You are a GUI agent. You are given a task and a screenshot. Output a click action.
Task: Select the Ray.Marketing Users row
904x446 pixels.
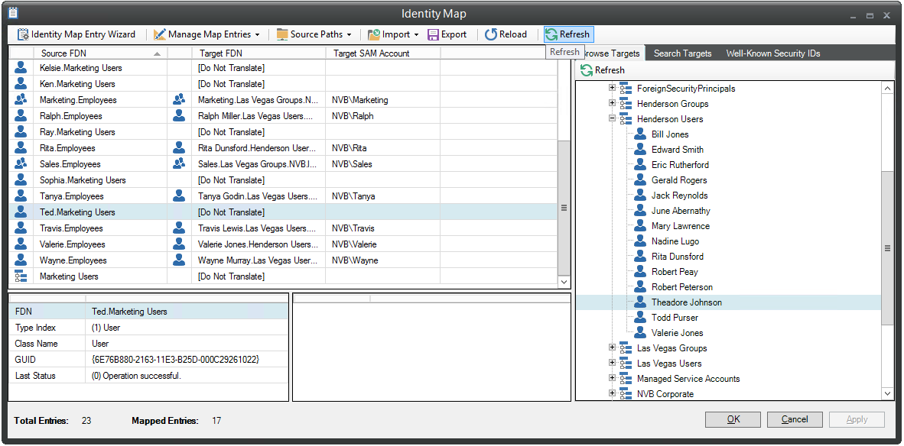[283, 132]
